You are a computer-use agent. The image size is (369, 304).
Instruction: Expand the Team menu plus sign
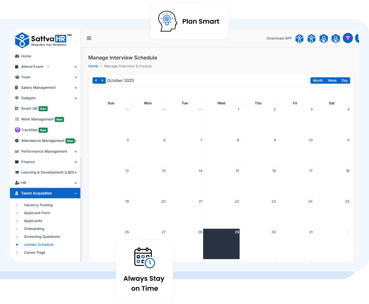(x=75, y=77)
